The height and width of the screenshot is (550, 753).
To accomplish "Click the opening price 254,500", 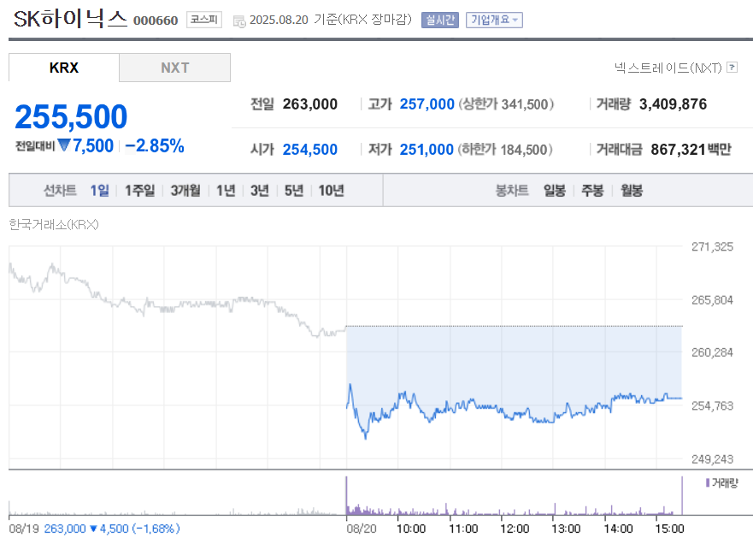I will click(x=309, y=150).
